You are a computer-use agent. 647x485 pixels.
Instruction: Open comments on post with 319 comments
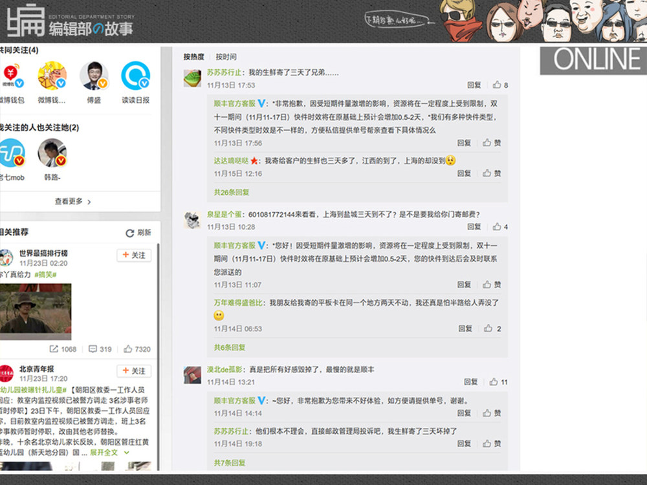pos(100,349)
